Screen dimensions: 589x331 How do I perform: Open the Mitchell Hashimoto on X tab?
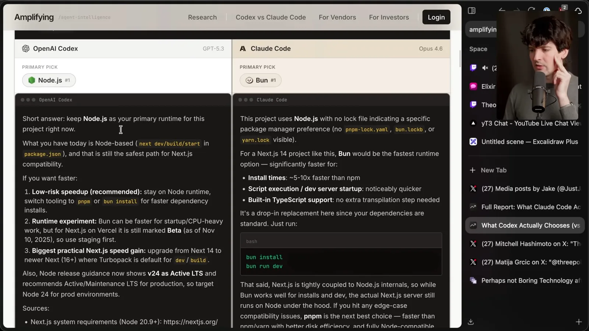525,244
